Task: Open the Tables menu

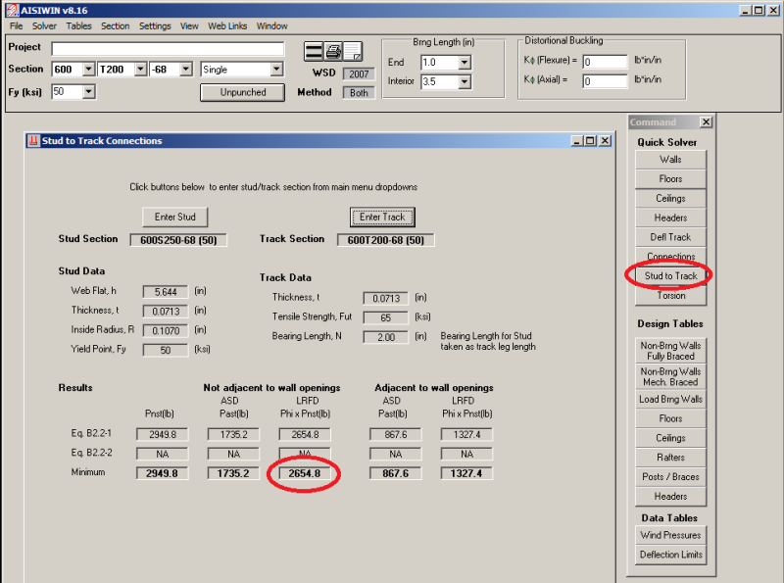Action: click(x=79, y=26)
